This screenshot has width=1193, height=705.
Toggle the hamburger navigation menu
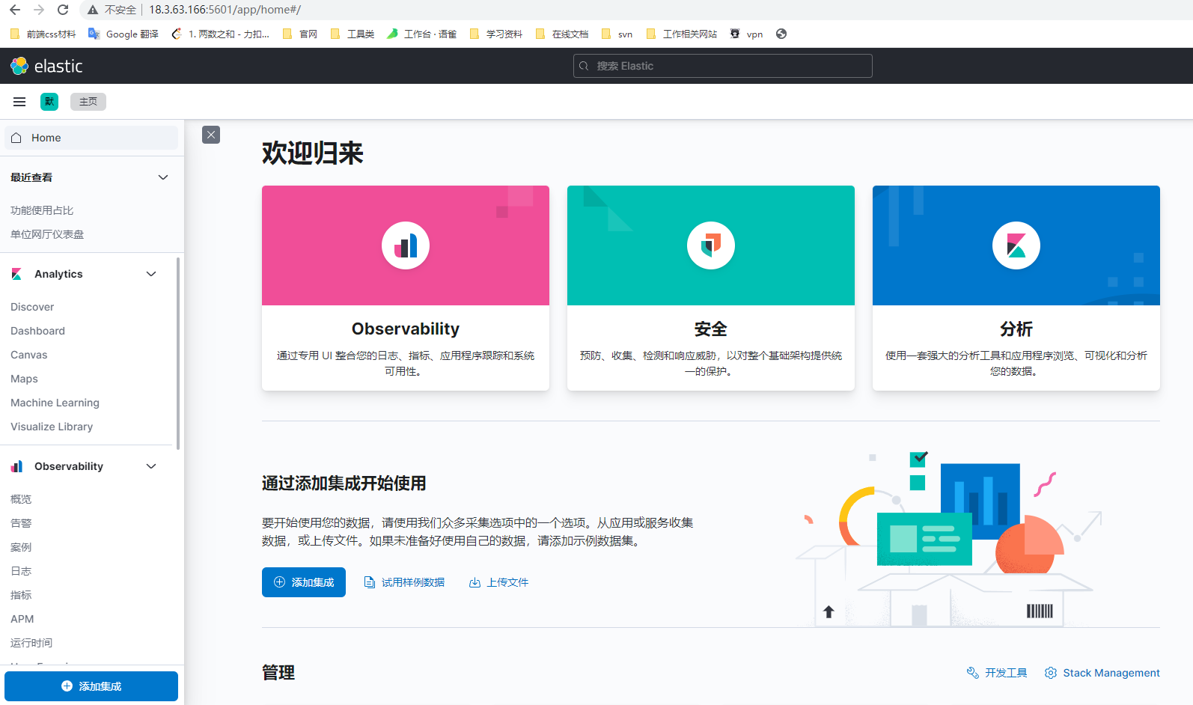pos(19,102)
